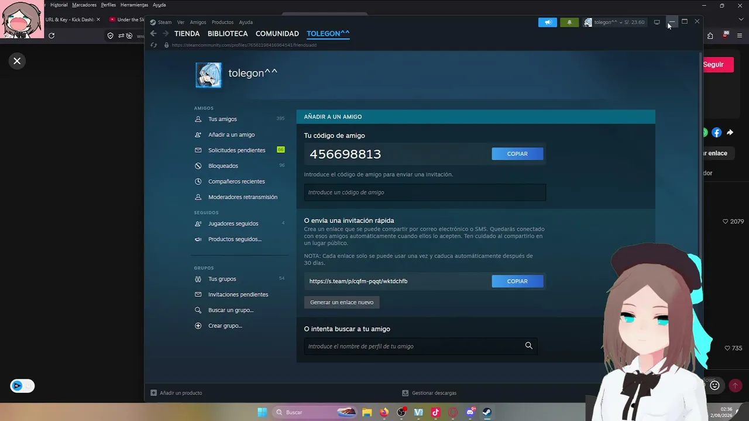Focus the profile name search field
The height and width of the screenshot is (421, 749).
click(421, 346)
